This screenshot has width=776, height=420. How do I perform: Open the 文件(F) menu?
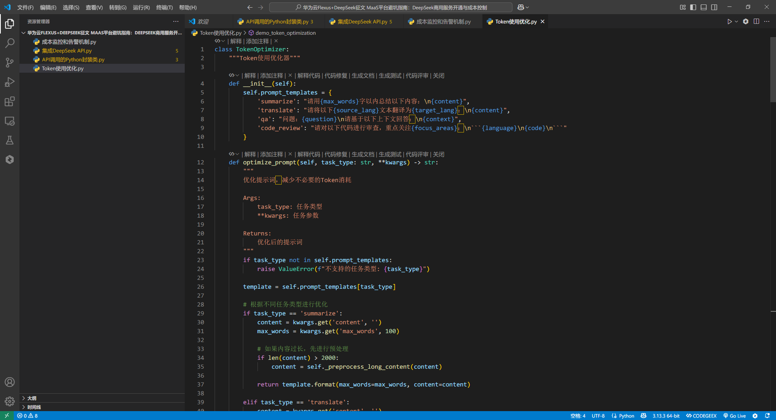[x=25, y=7]
